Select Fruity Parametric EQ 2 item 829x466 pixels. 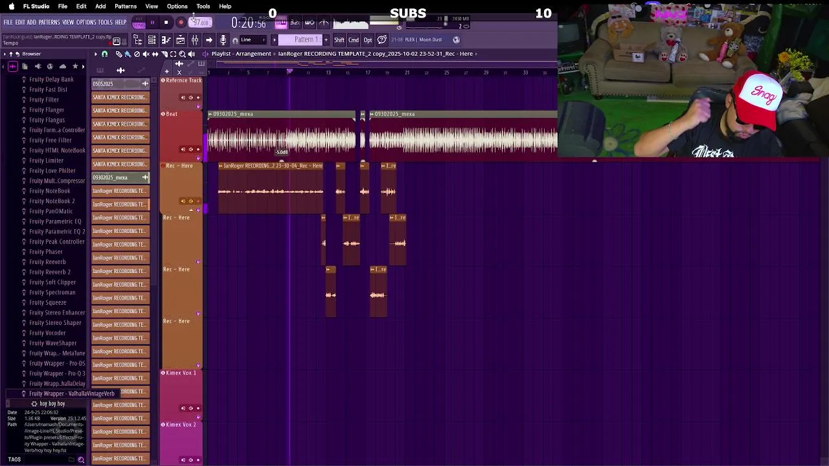(x=57, y=232)
